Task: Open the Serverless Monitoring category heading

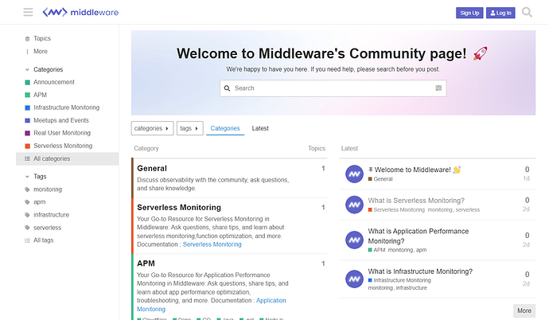Action: point(179,208)
